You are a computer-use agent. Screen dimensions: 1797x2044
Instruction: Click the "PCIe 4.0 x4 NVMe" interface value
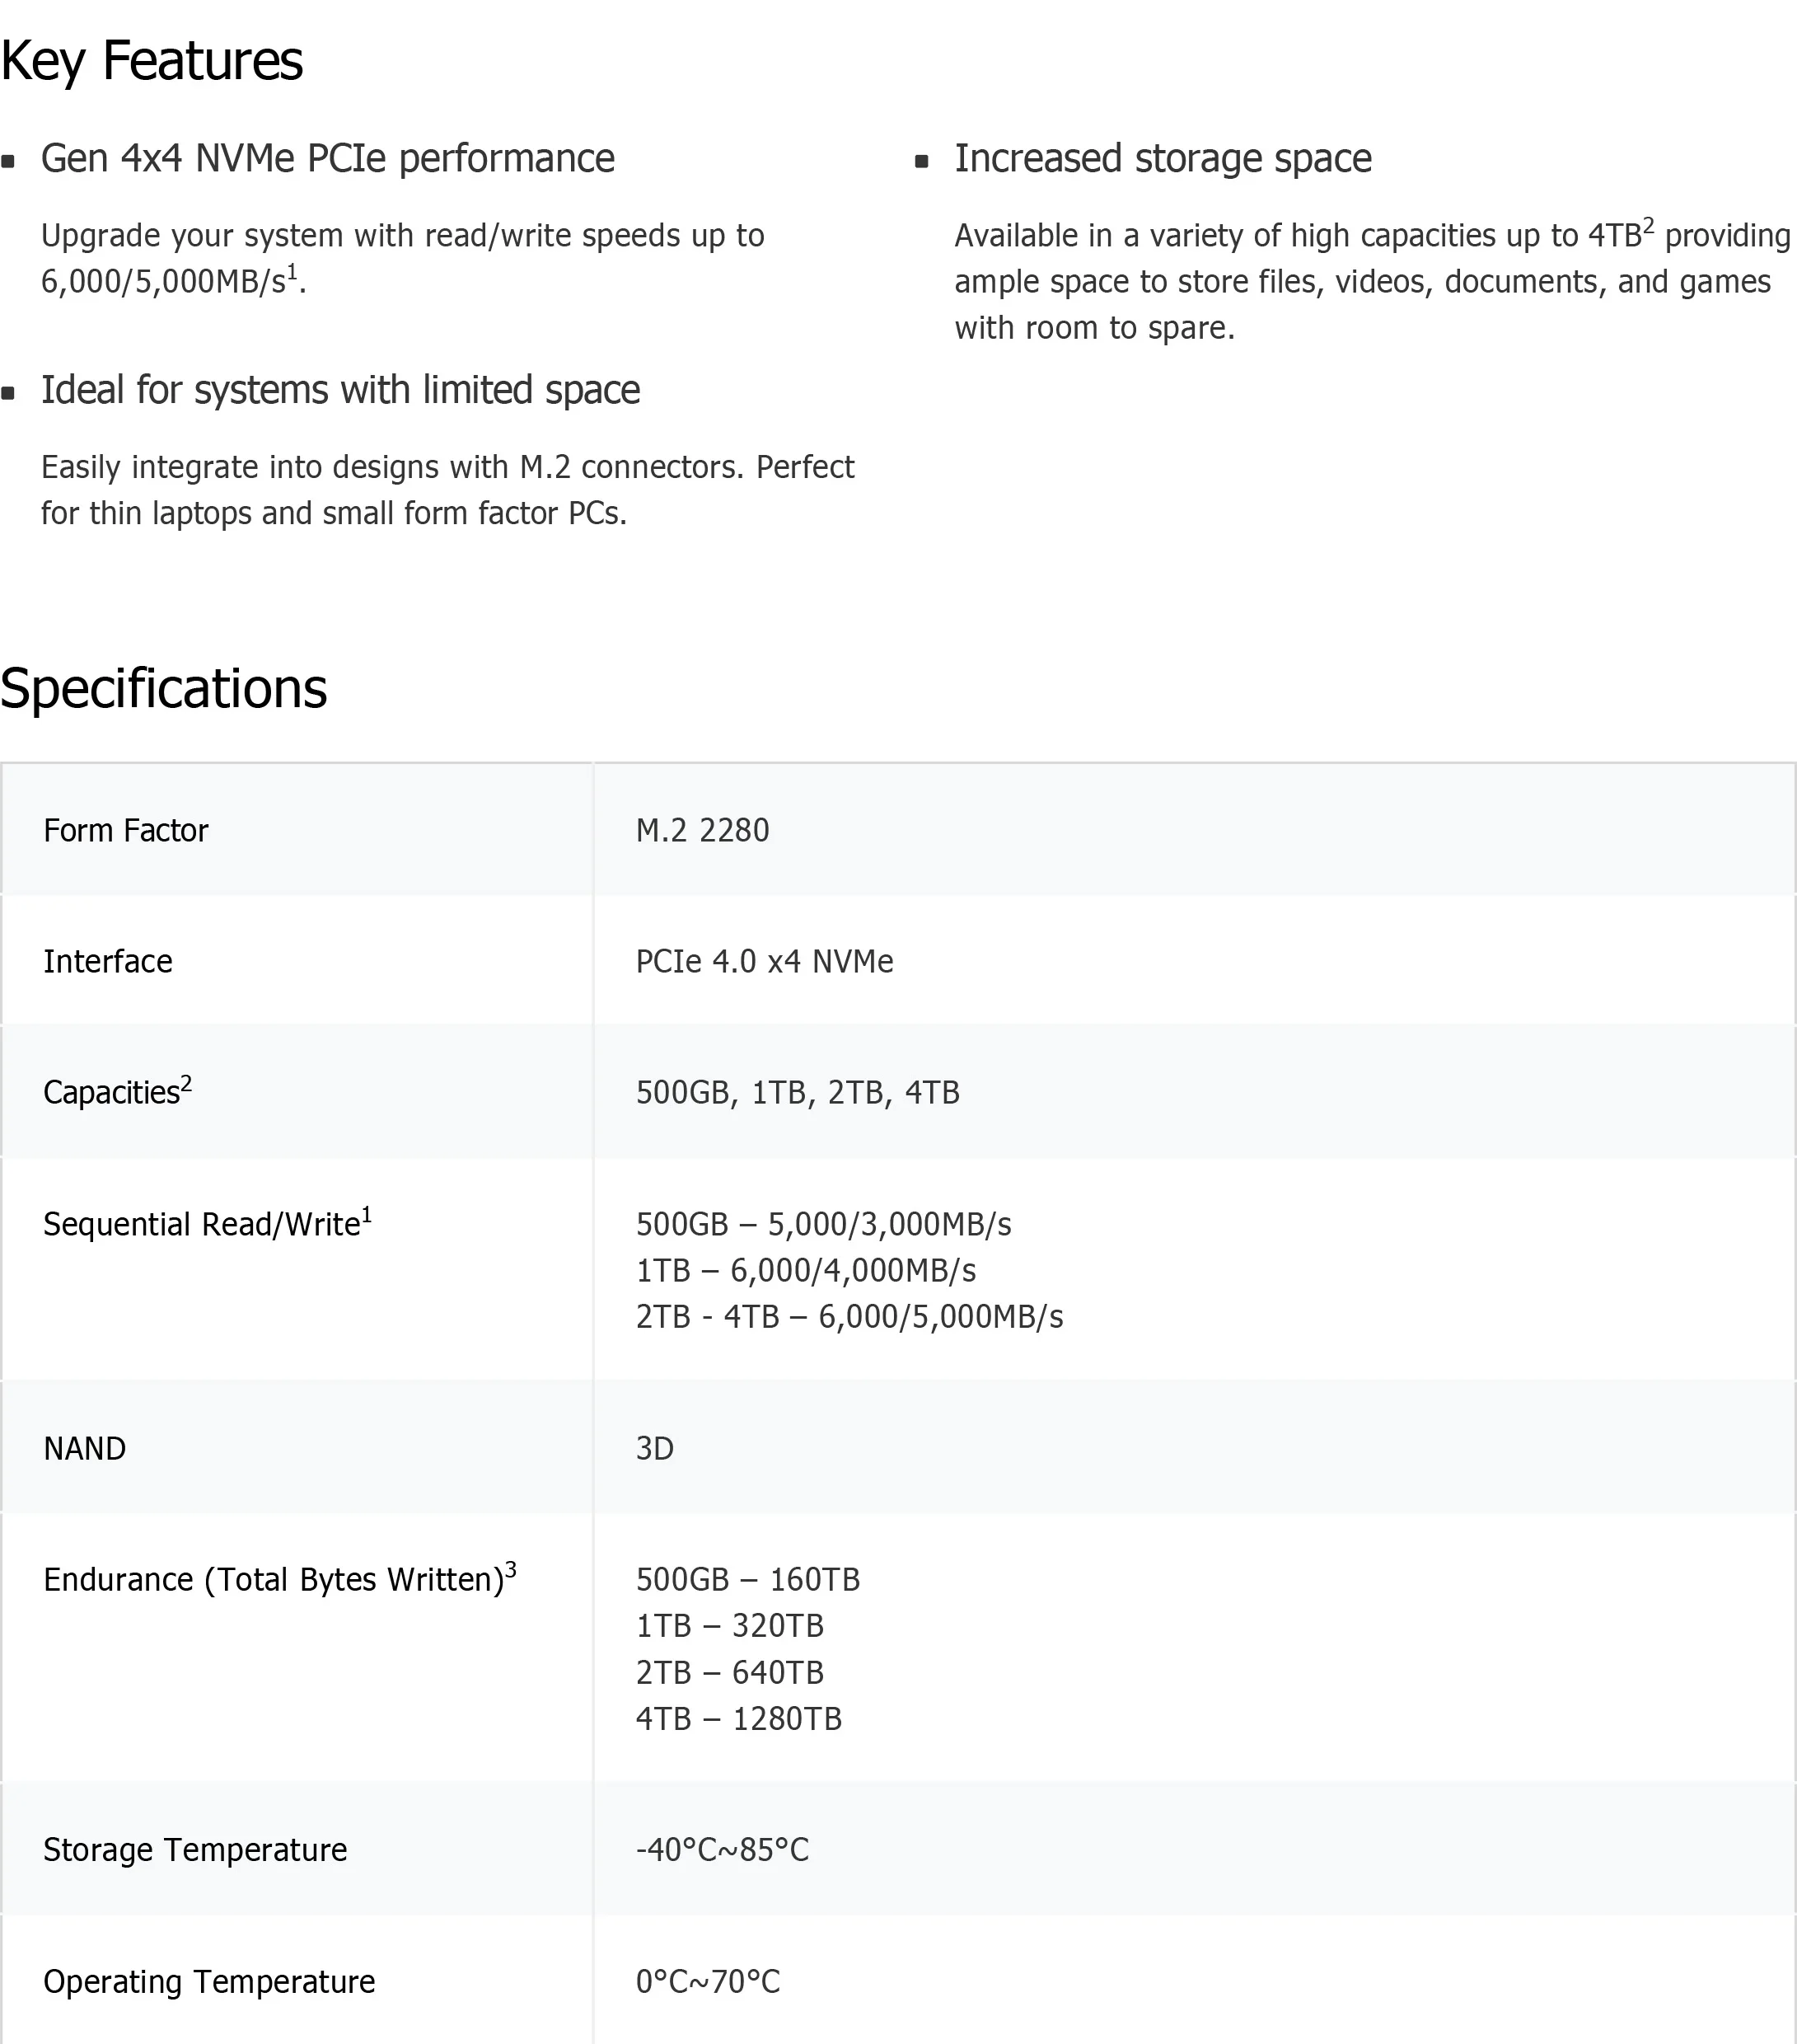[765, 962]
